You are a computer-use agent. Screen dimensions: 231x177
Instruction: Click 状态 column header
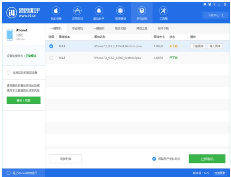[172, 37]
